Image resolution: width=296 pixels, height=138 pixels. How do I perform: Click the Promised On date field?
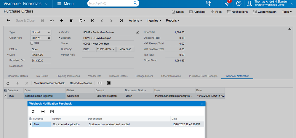[x=41, y=61]
